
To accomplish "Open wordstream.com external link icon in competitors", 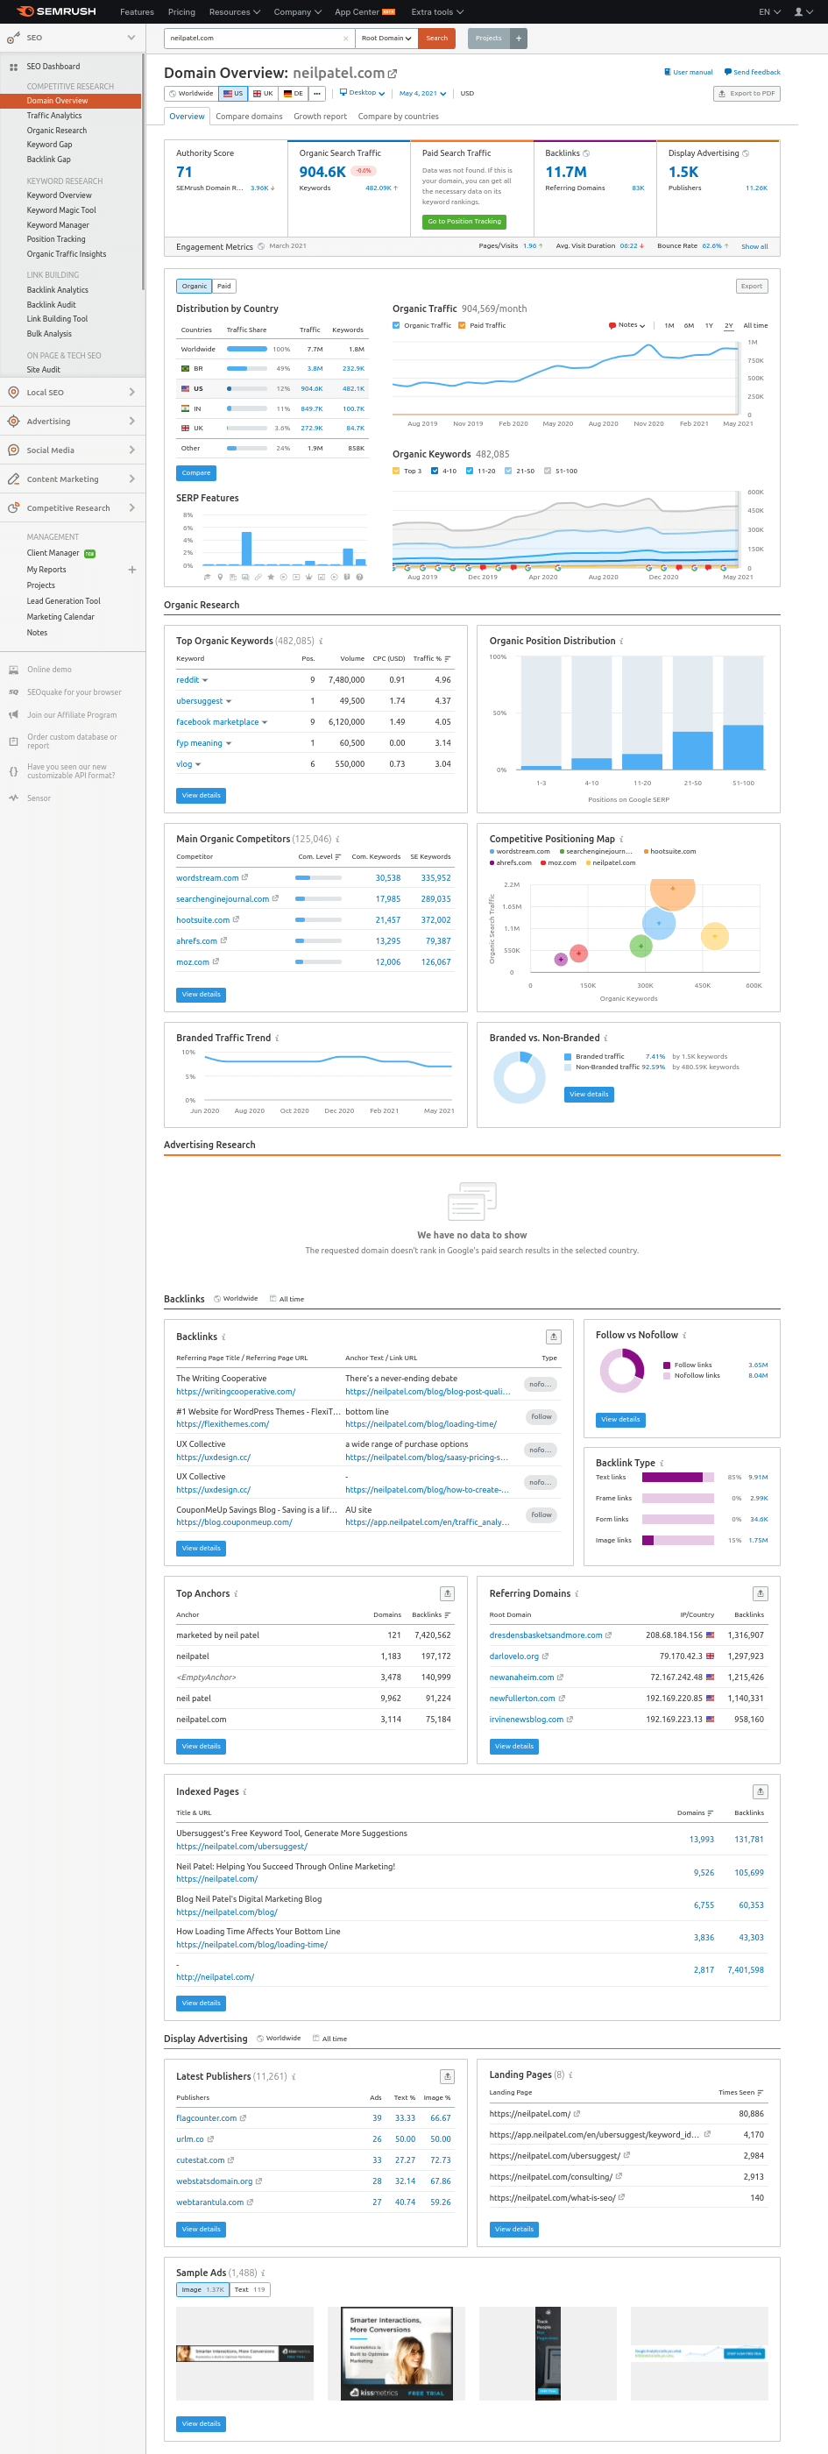I will (244, 877).
